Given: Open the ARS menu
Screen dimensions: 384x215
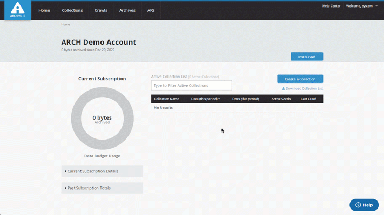Looking at the screenshot, I should click(x=151, y=10).
